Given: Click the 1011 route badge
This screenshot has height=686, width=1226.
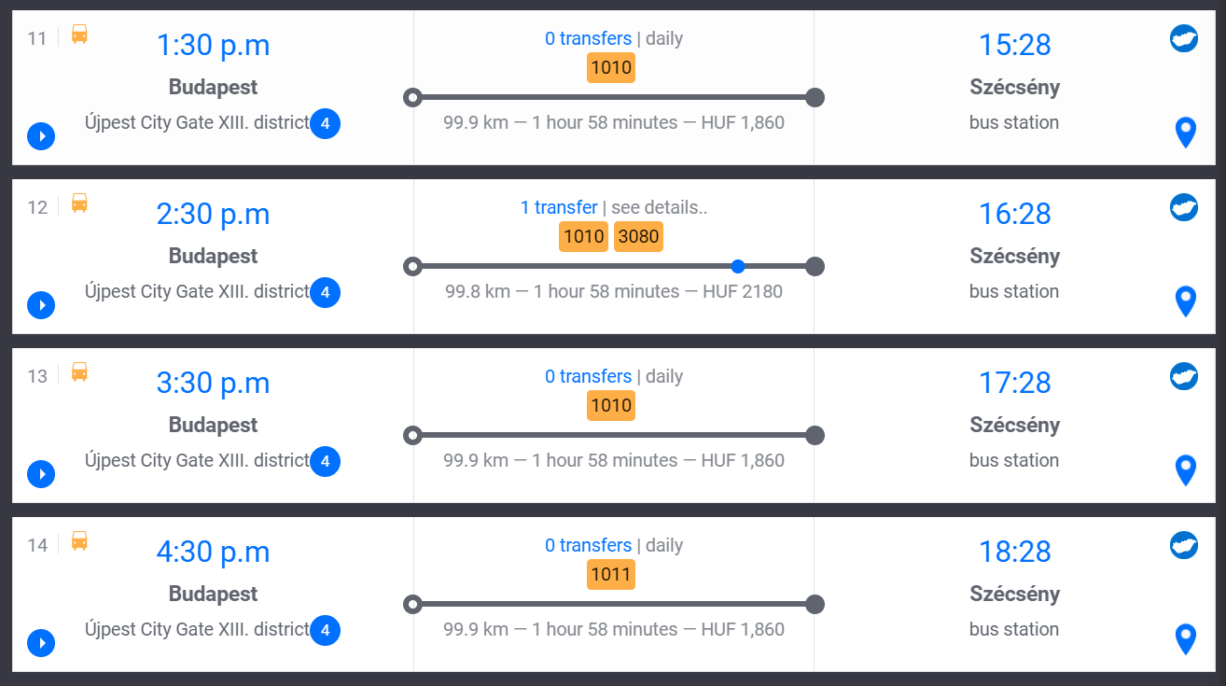Looking at the screenshot, I should 611,575.
